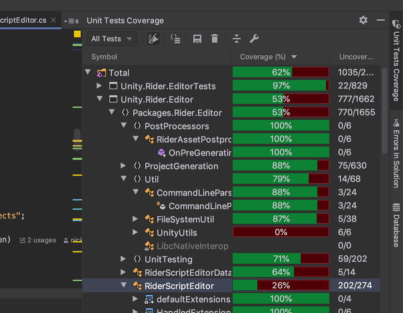The height and width of the screenshot is (313, 403).
Task: Open the Unit Tests Coverage settings wrench icon
Action: pyautogui.click(x=254, y=39)
